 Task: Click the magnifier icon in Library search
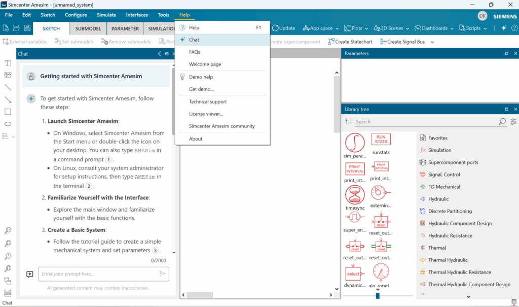502,122
